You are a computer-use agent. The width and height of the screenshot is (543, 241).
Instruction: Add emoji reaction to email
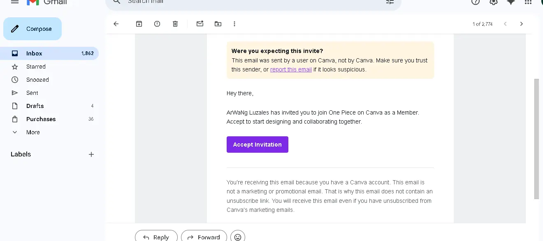(238, 237)
